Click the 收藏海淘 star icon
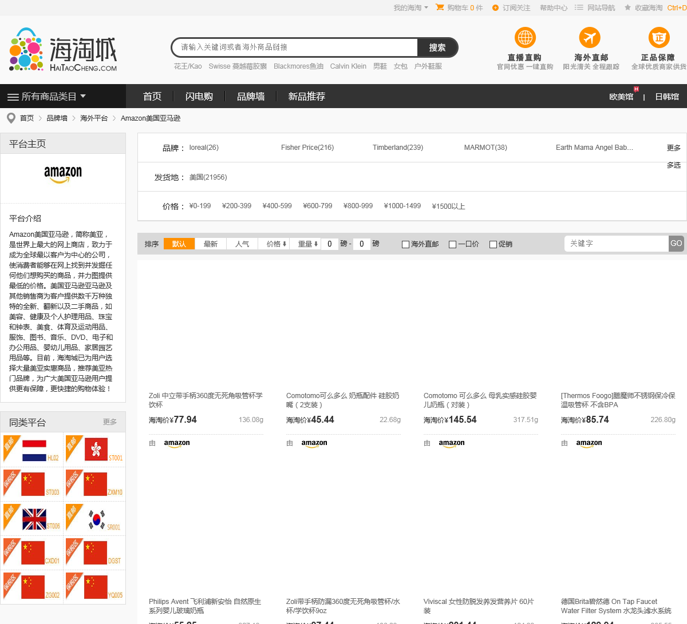 click(x=627, y=8)
